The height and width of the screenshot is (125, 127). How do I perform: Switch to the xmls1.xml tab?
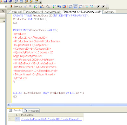[17, 12]
